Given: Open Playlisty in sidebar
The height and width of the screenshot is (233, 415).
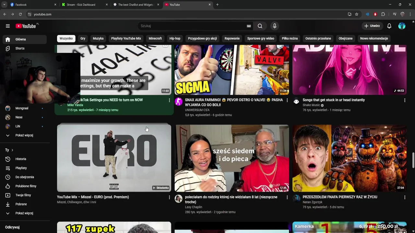Looking at the screenshot, I should pyautogui.click(x=25, y=168).
